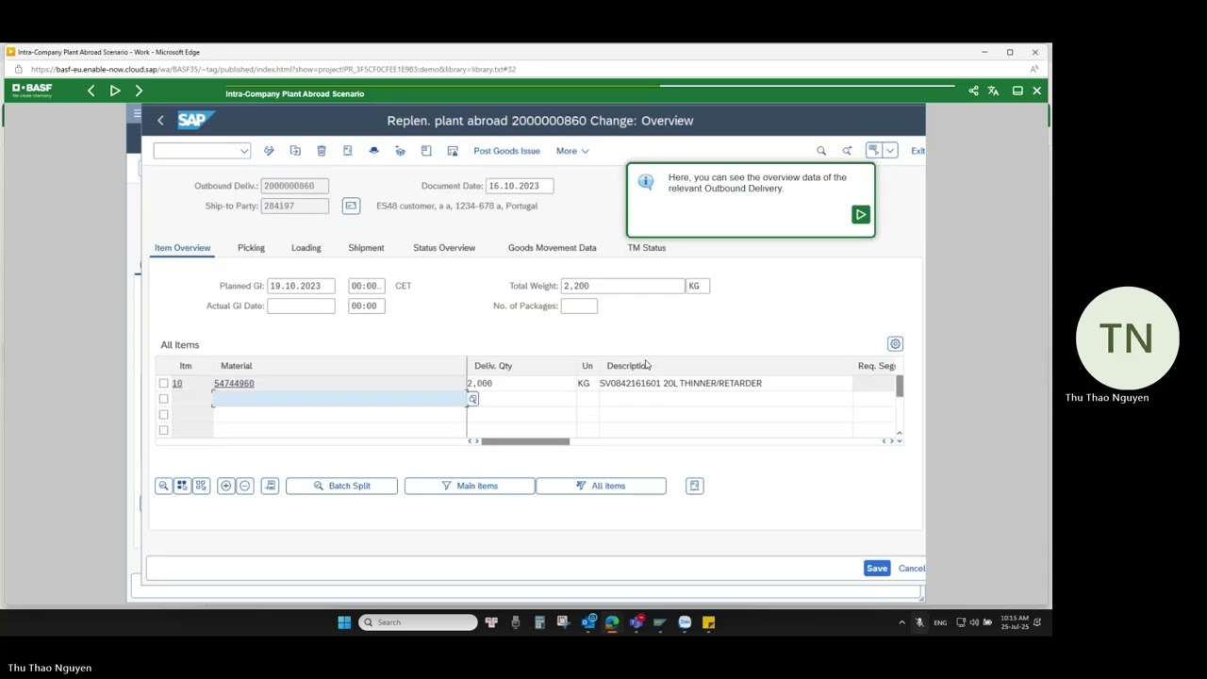This screenshot has width=1207, height=679.
Task: Click the browser address bar URL
Action: click(273, 69)
